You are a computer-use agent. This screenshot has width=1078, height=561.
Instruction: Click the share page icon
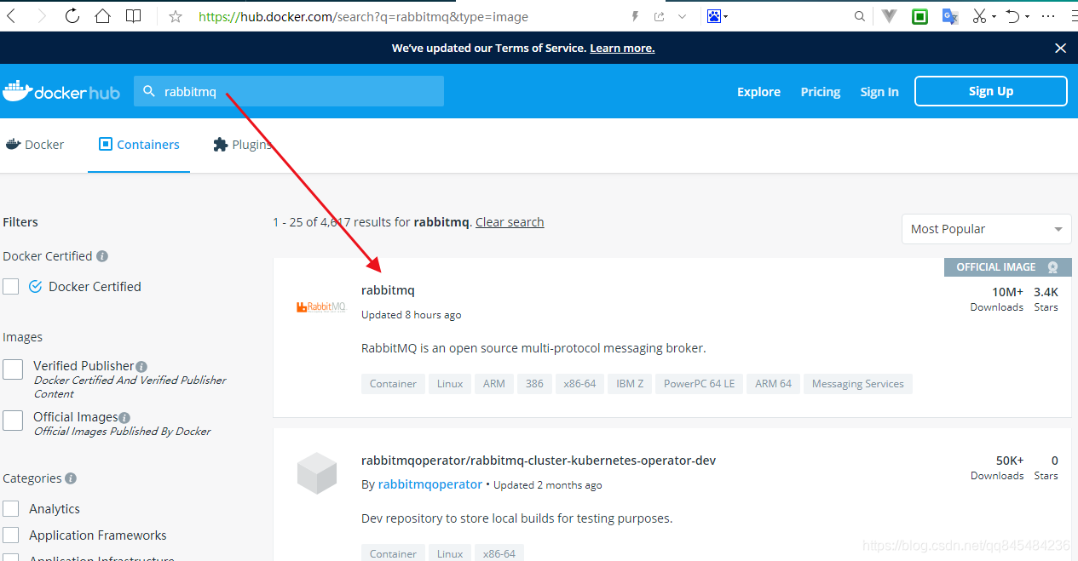660,16
